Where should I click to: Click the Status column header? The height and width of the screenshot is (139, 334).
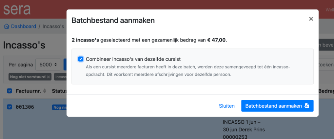pos(59,91)
